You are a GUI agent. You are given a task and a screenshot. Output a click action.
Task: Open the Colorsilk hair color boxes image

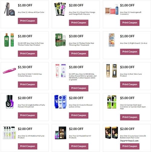point(111,132)
